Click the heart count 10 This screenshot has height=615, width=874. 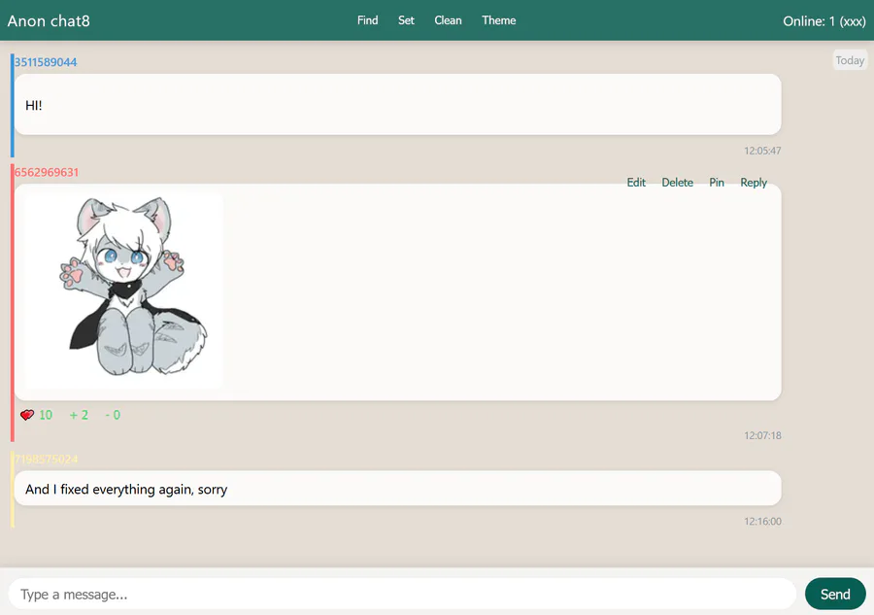point(46,415)
